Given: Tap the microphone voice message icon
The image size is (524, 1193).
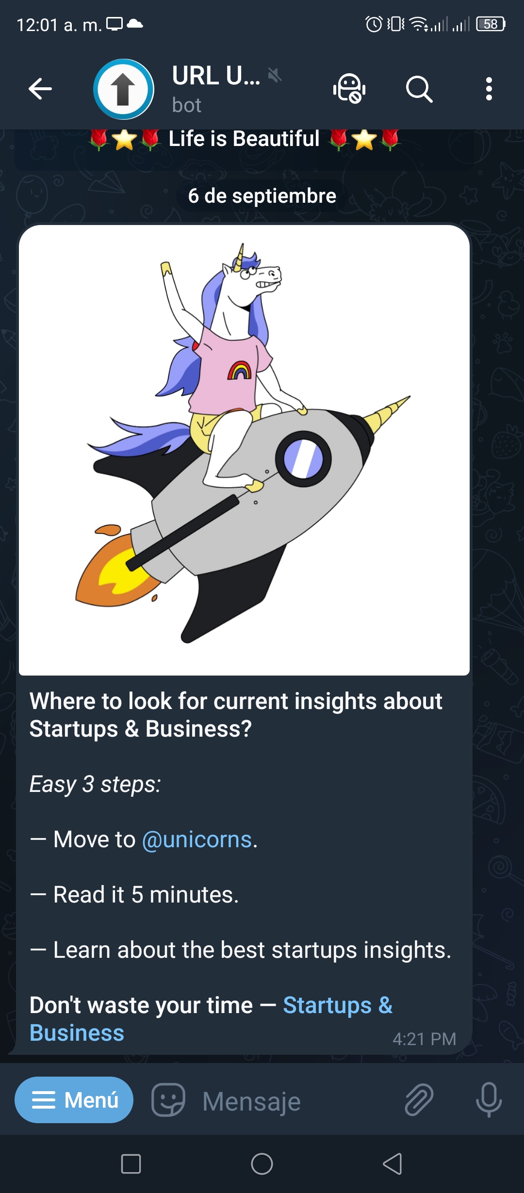Looking at the screenshot, I should click(489, 1100).
